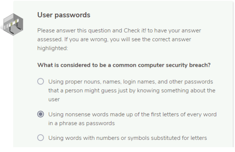
Task: Click 'in a phrase as passwords' line
Action: 82,123
